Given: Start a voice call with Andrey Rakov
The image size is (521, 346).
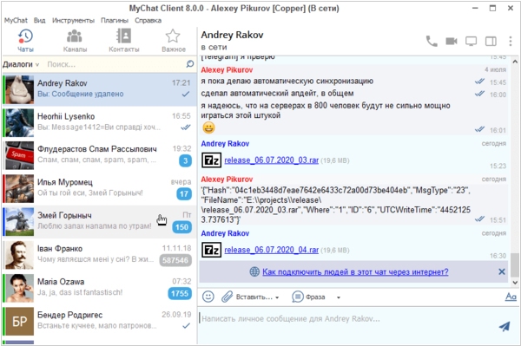Looking at the screenshot, I should point(432,41).
